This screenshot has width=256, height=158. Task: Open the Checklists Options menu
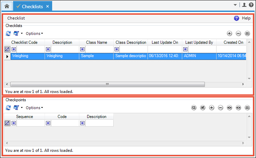point(34,34)
